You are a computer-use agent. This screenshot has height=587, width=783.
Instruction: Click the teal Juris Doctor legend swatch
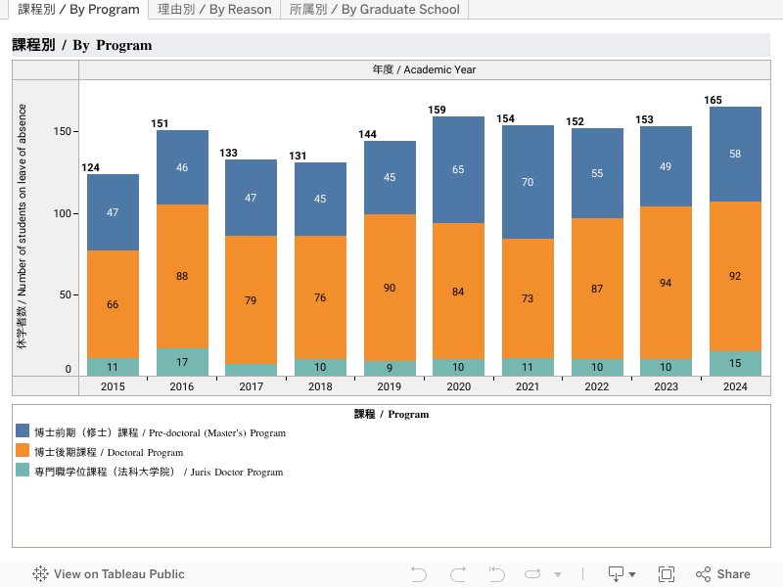(23, 471)
